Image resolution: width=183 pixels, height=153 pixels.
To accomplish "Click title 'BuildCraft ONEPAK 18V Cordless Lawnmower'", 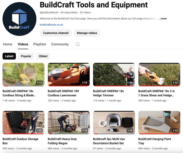I will 63,93.
